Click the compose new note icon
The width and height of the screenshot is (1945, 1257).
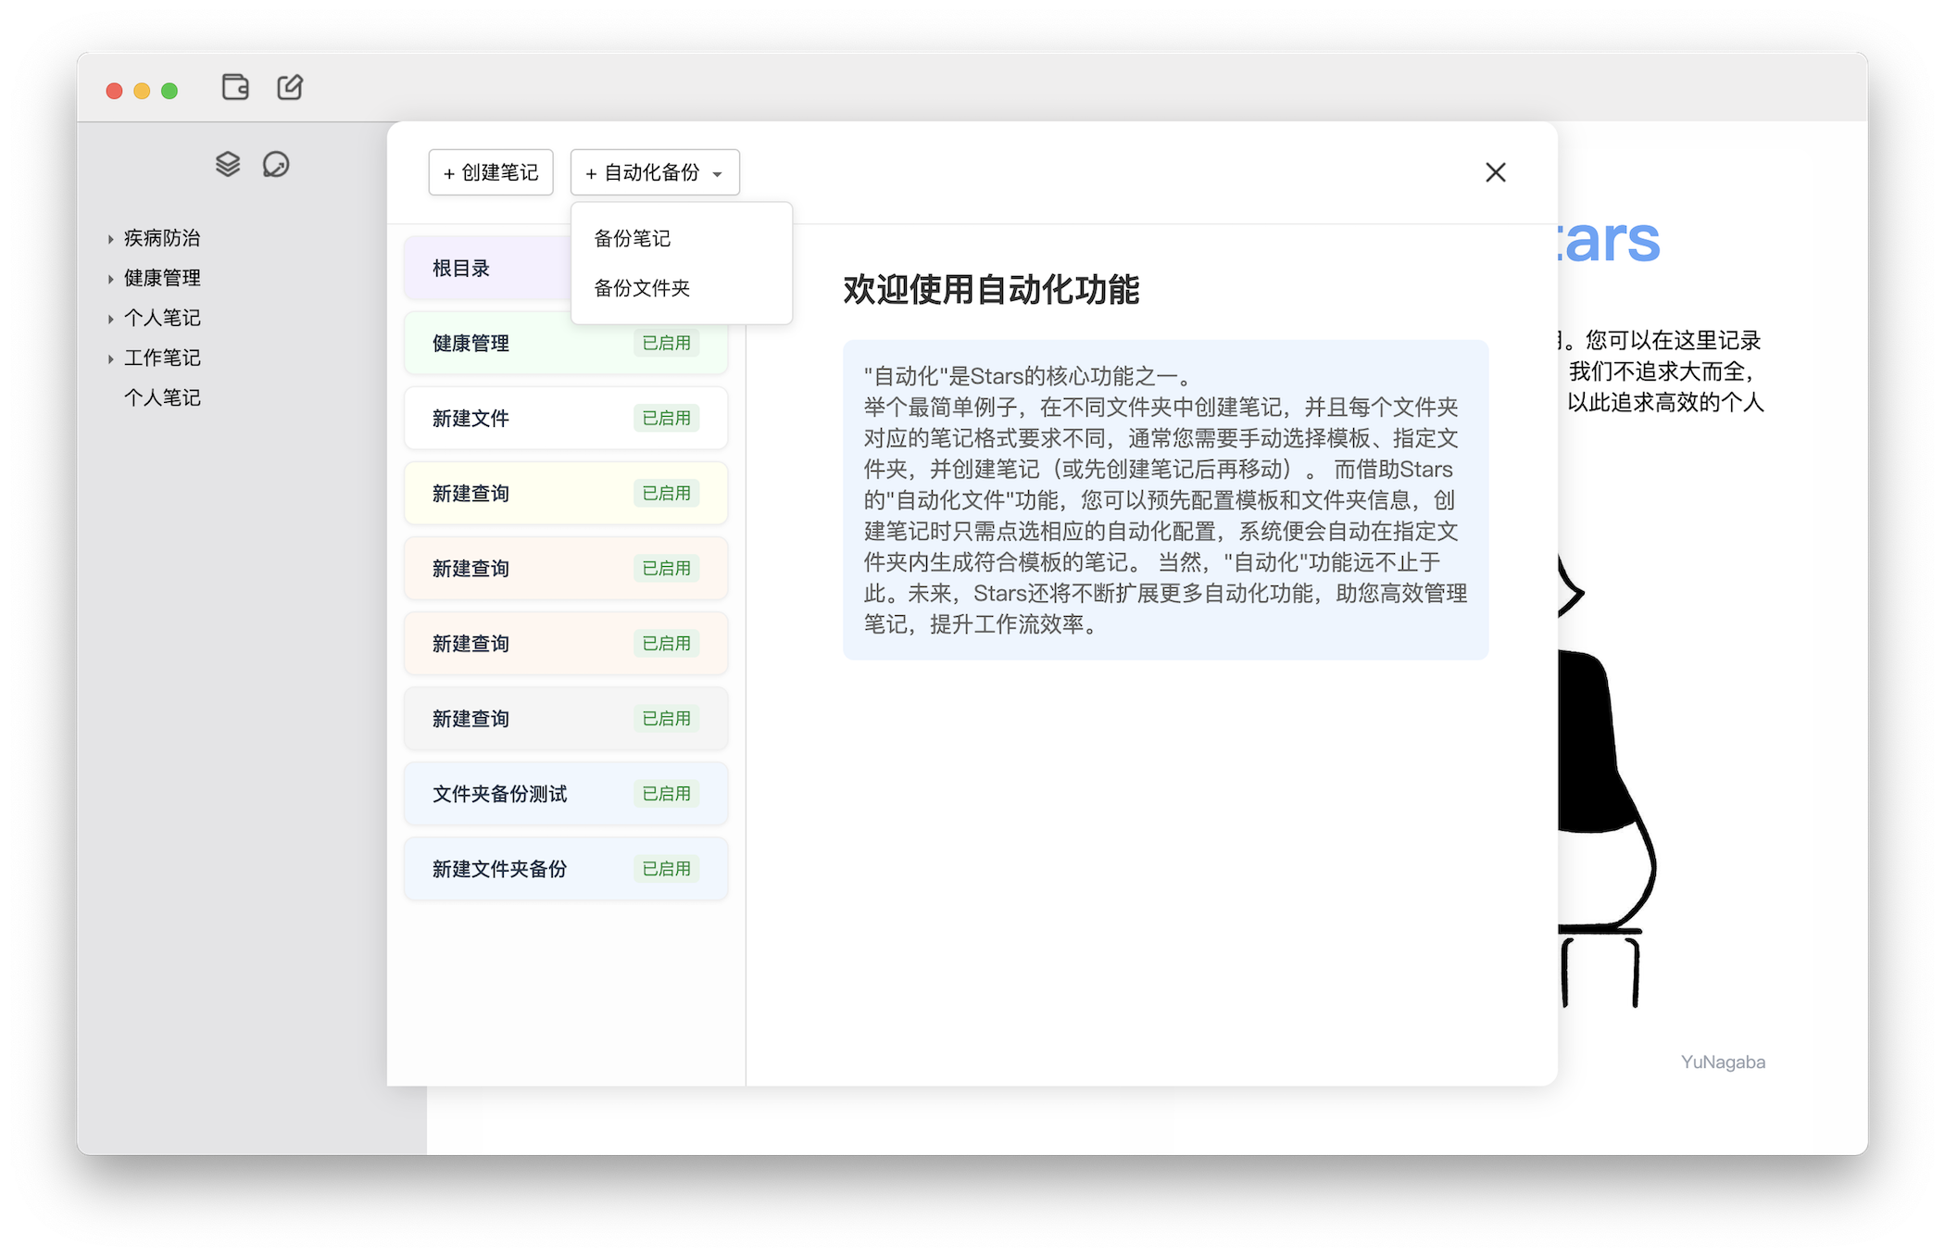tap(290, 87)
